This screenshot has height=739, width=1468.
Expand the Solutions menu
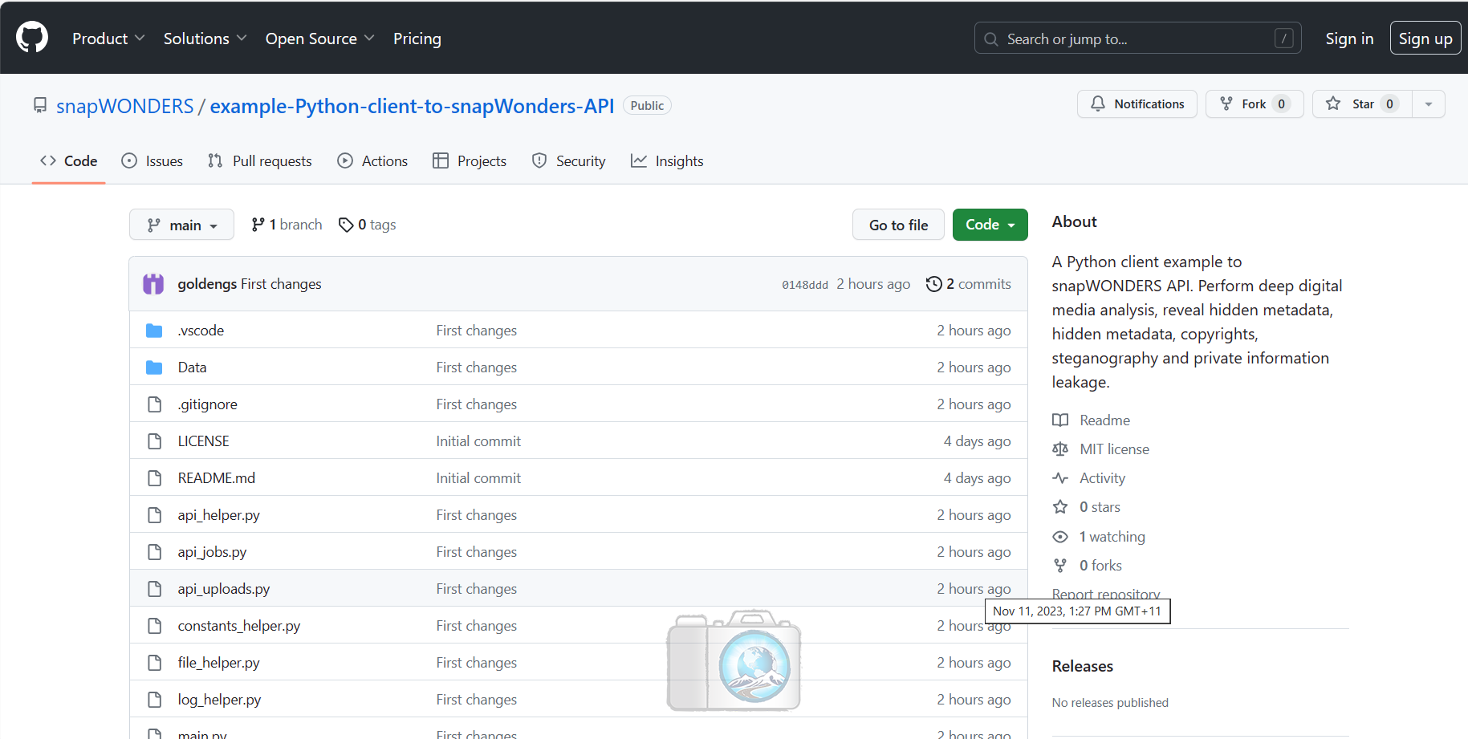205,39
